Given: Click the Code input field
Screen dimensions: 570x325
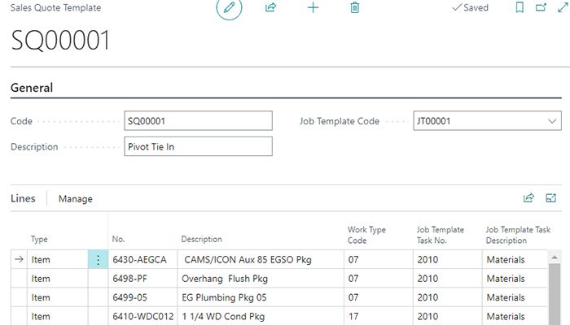Looking at the screenshot, I should [x=198, y=121].
